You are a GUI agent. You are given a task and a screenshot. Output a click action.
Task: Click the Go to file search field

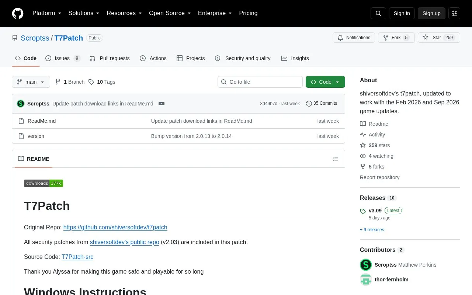[260, 82]
